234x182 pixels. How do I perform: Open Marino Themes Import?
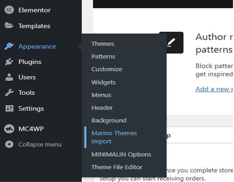[x=114, y=137]
